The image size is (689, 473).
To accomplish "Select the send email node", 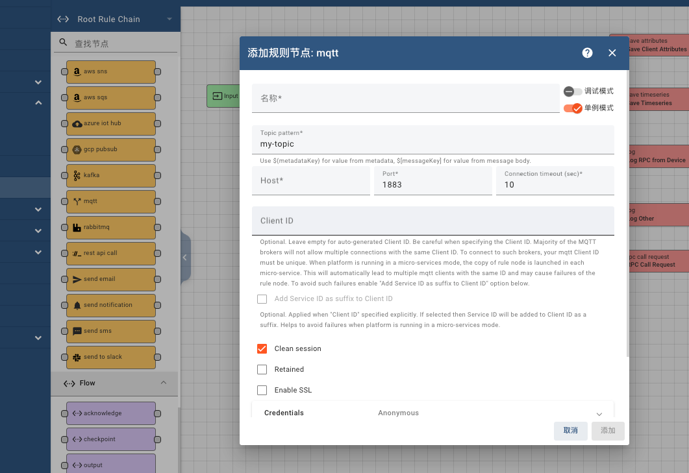I will (x=110, y=279).
